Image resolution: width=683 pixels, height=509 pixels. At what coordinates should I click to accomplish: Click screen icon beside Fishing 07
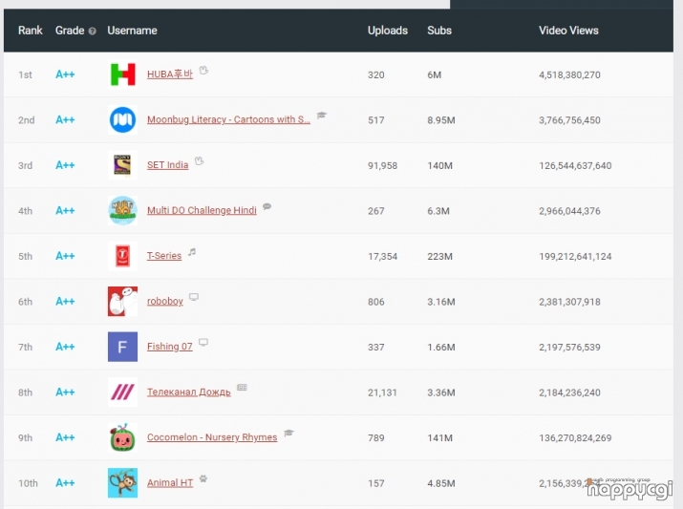point(203,342)
